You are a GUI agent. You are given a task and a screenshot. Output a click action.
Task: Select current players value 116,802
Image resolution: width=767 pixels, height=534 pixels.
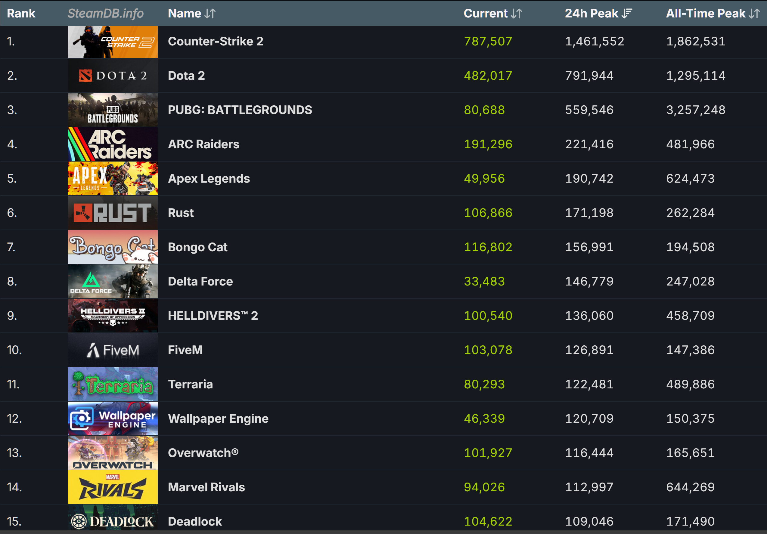coord(488,248)
